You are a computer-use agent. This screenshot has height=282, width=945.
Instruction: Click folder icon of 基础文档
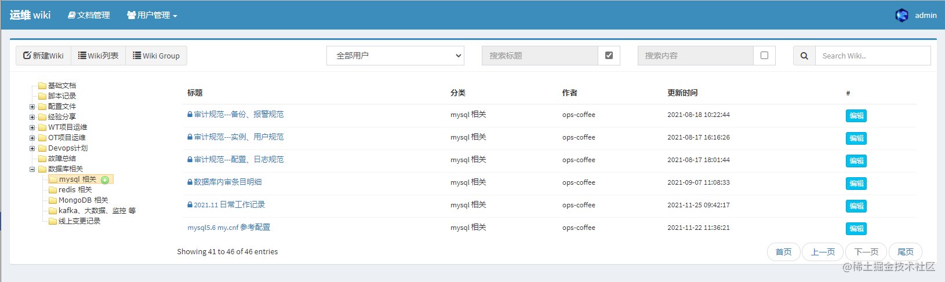(42, 86)
